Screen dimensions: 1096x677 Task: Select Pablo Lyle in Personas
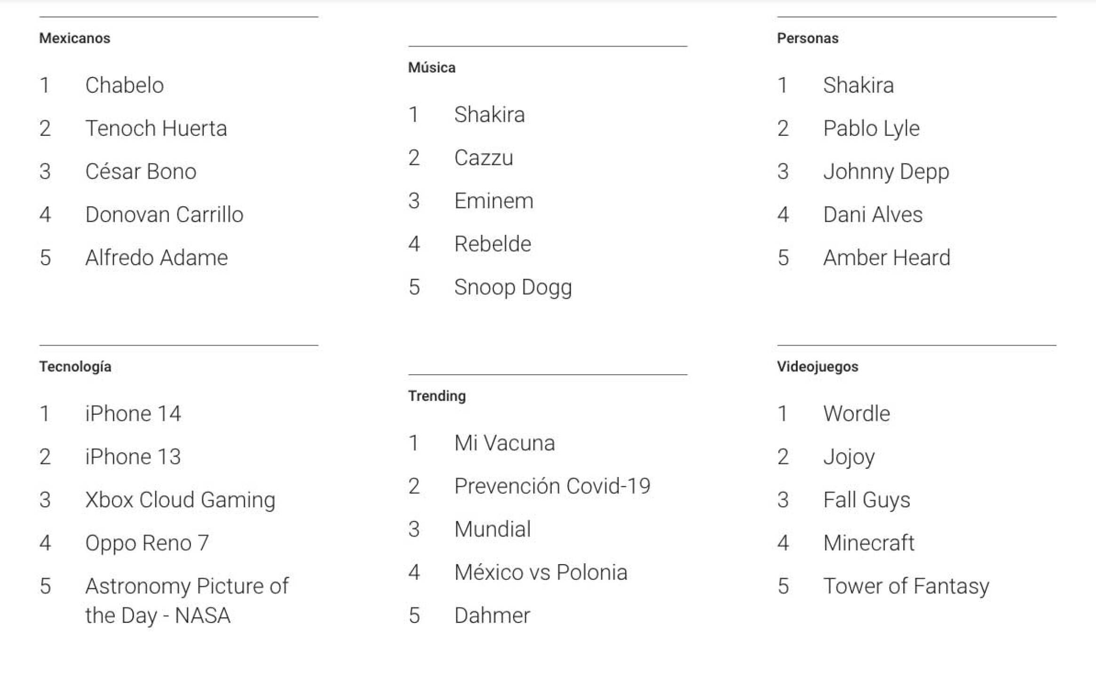(871, 128)
